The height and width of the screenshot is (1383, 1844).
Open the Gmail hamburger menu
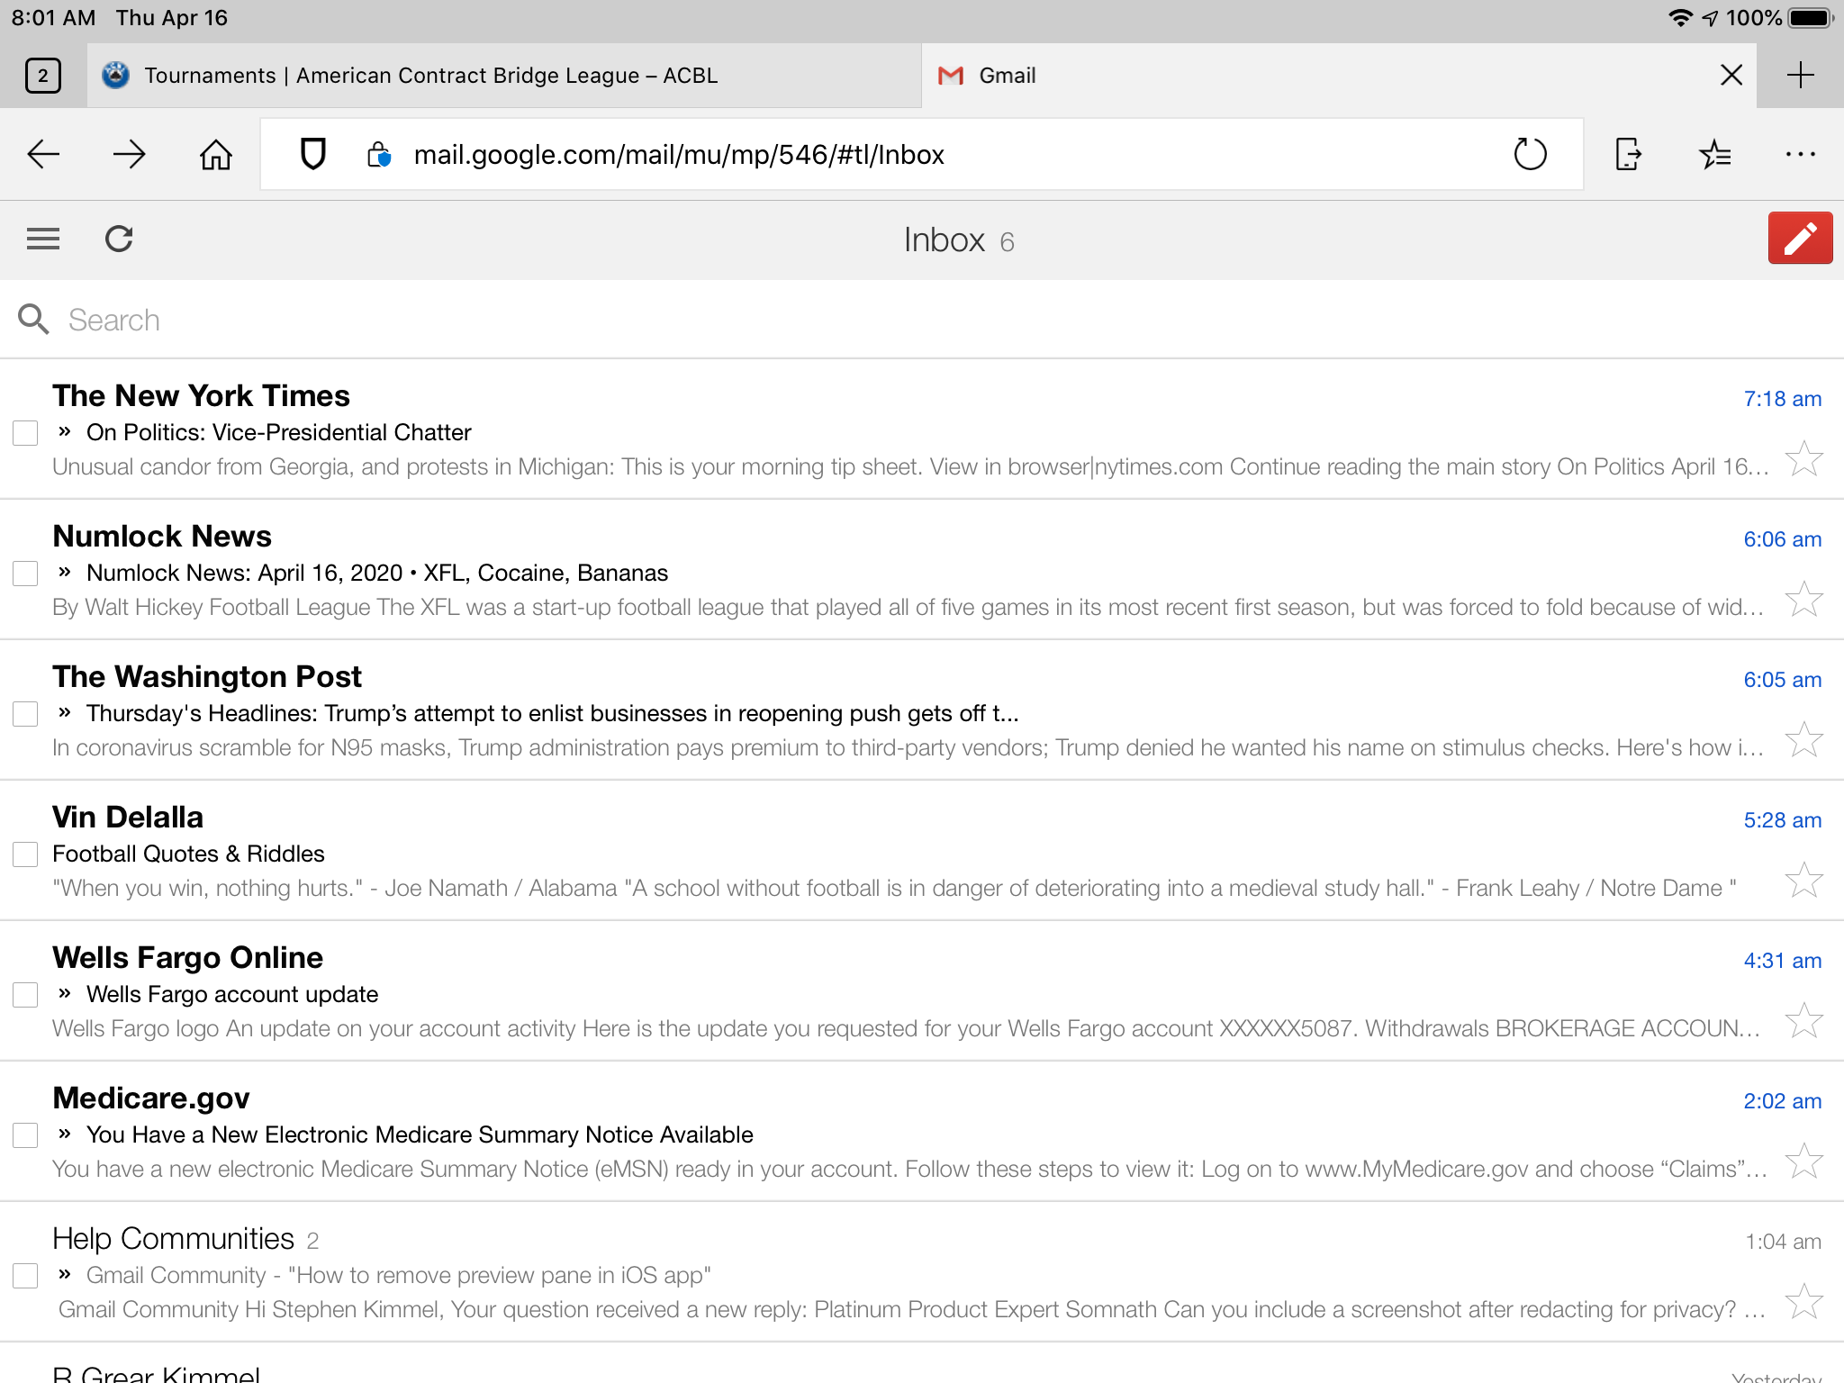pos(43,239)
